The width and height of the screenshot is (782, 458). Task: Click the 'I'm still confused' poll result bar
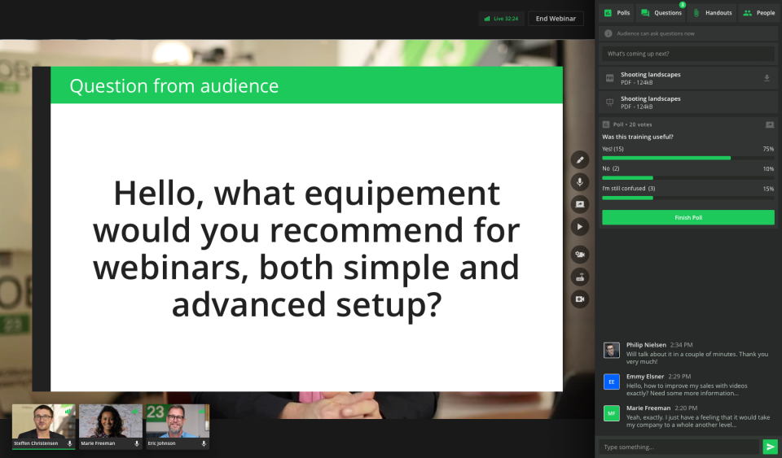point(688,198)
